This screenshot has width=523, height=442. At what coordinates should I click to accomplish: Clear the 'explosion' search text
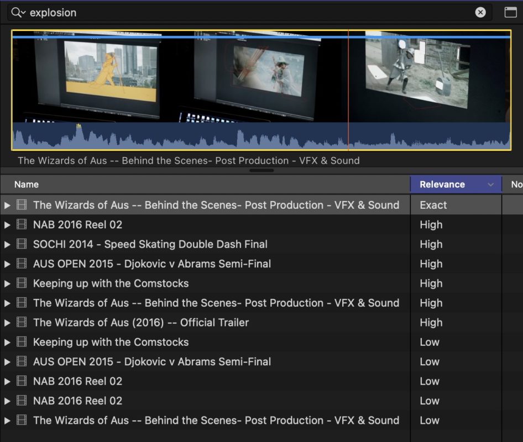(480, 13)
